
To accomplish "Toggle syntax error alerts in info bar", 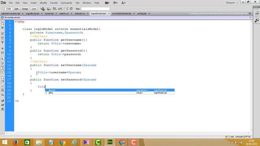I will tap(2, 72).
